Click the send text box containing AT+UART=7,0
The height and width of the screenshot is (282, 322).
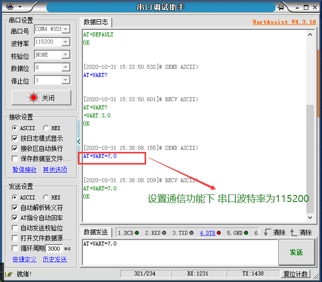(x=180, y=252)
